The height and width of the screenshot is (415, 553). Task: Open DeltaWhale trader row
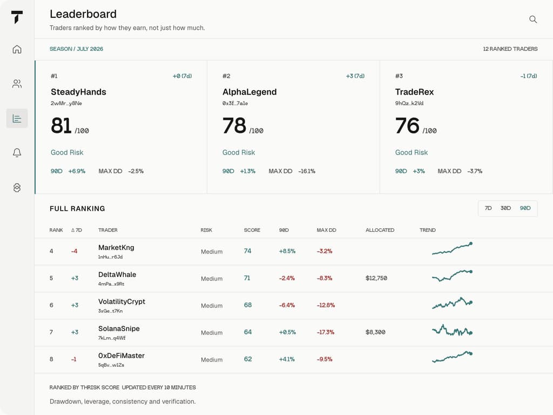[x=293, y=278]
